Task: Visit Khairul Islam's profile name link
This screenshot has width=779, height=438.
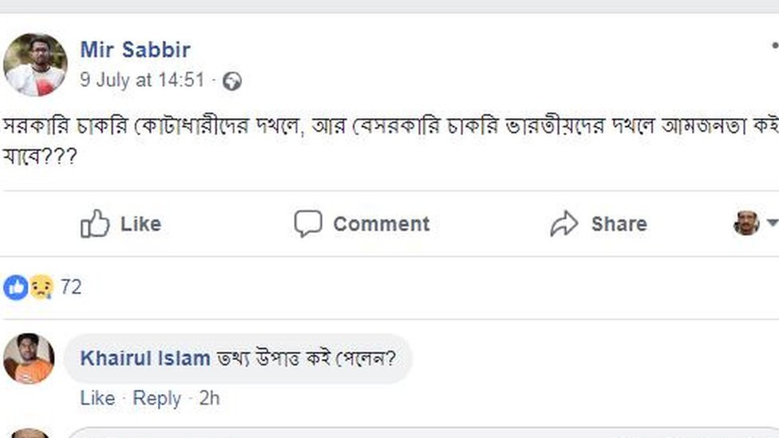Action: click(x=145, y=358)
